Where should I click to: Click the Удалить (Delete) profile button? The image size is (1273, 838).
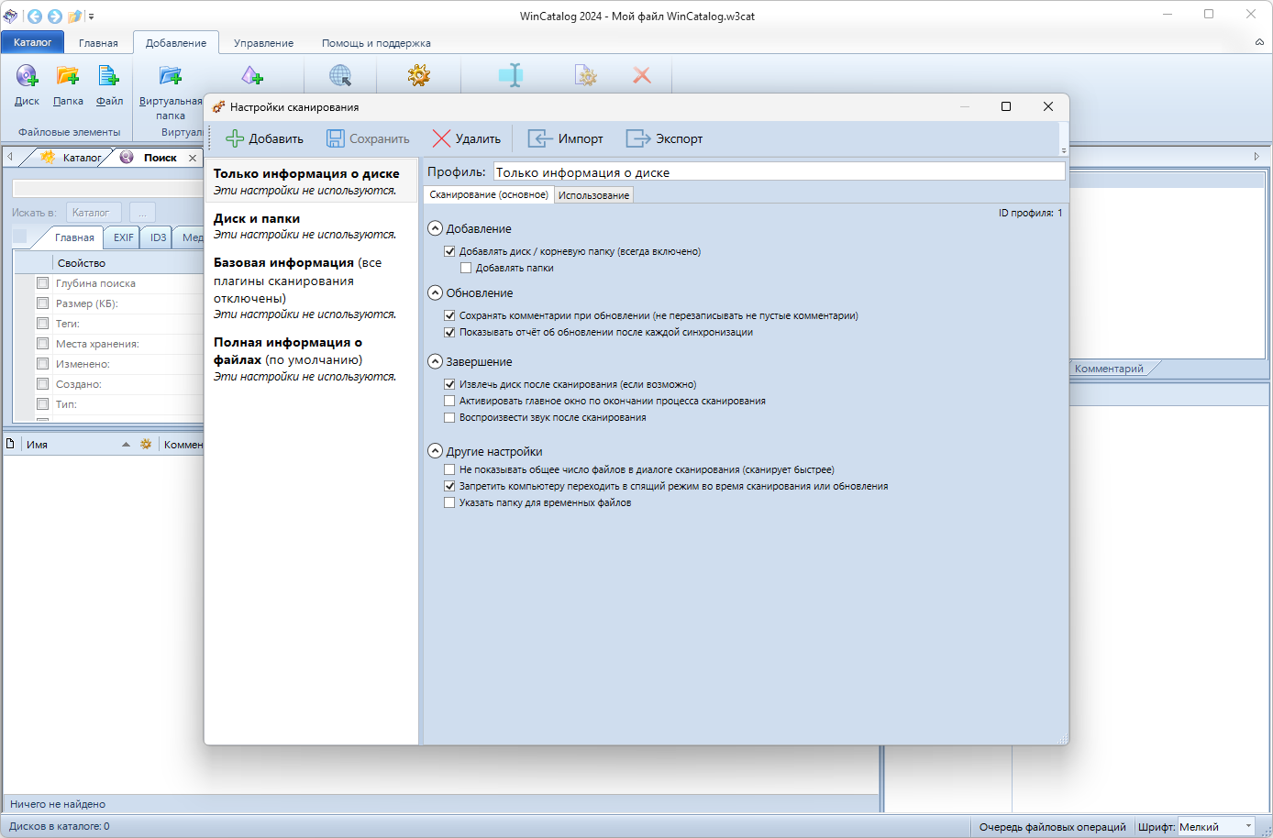(466, 138)
